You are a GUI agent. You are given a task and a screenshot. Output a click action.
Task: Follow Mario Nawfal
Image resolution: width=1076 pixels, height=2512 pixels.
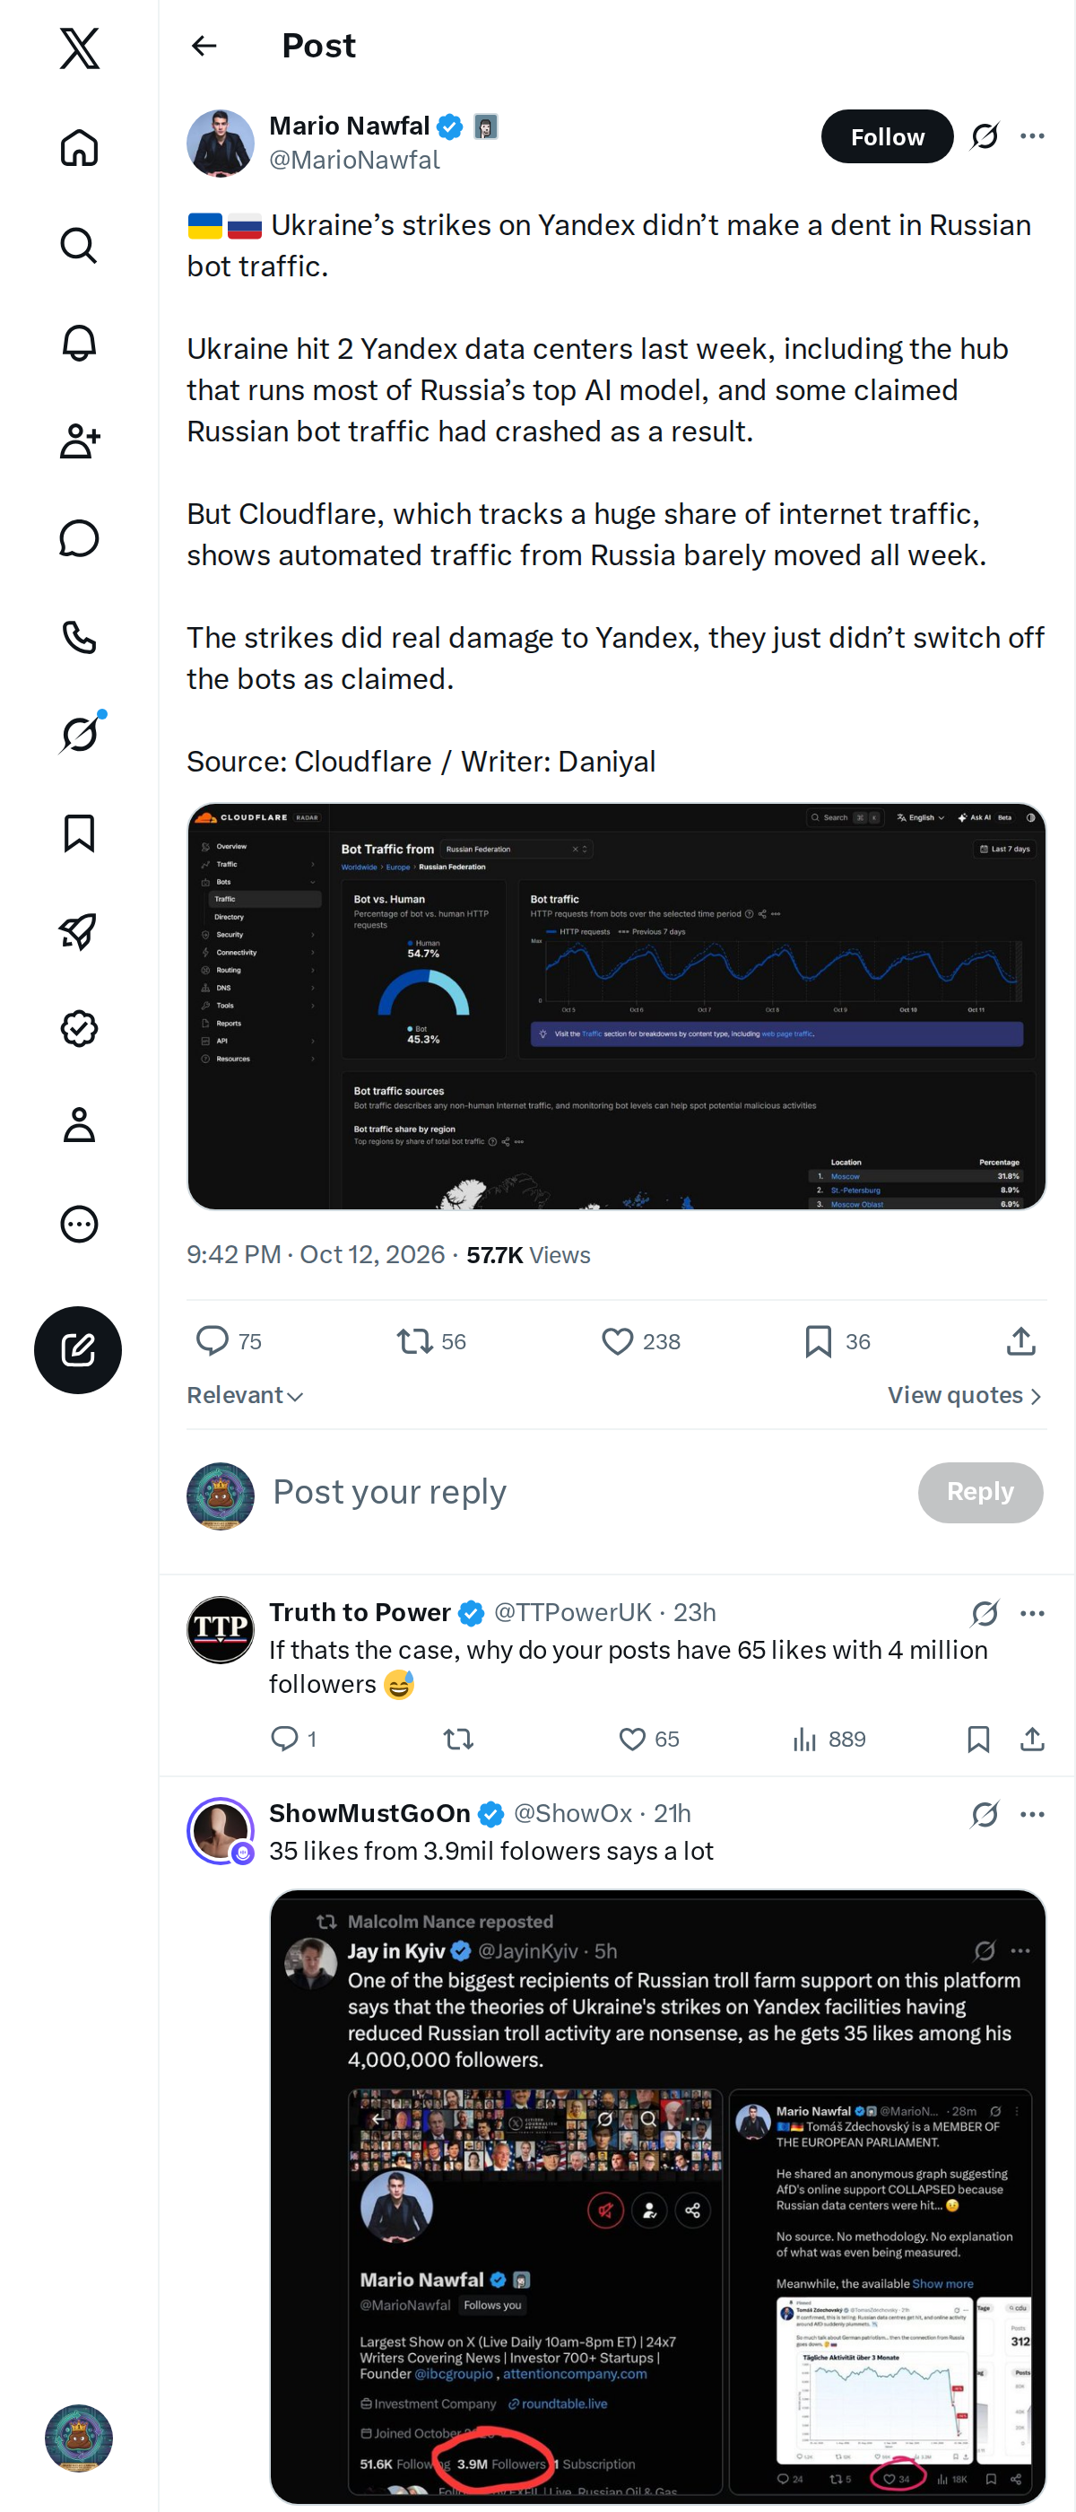pyautogui.click(x=887, y=136)
